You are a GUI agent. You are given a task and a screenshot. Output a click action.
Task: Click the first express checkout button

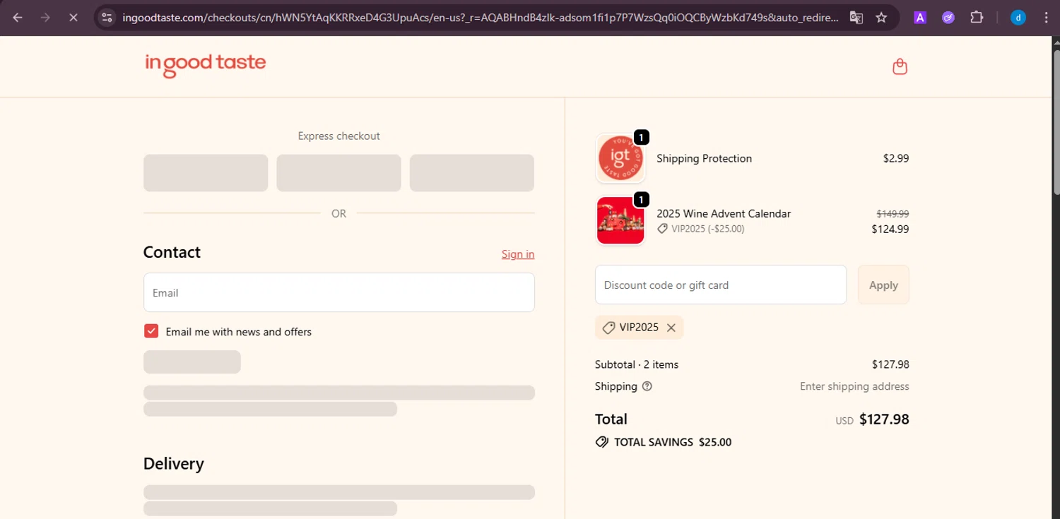point(206,173)
